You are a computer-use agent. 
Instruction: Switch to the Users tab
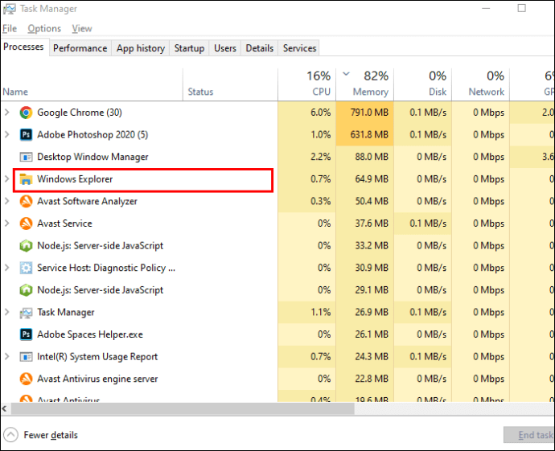(225, 48)
